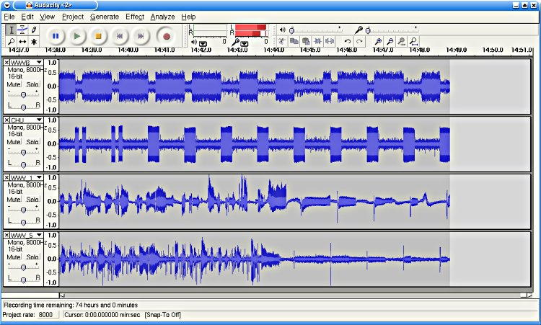Viewport: 541px width, 325px height.
Task: Open the CHU track dropdown menu
Action: 39,120
